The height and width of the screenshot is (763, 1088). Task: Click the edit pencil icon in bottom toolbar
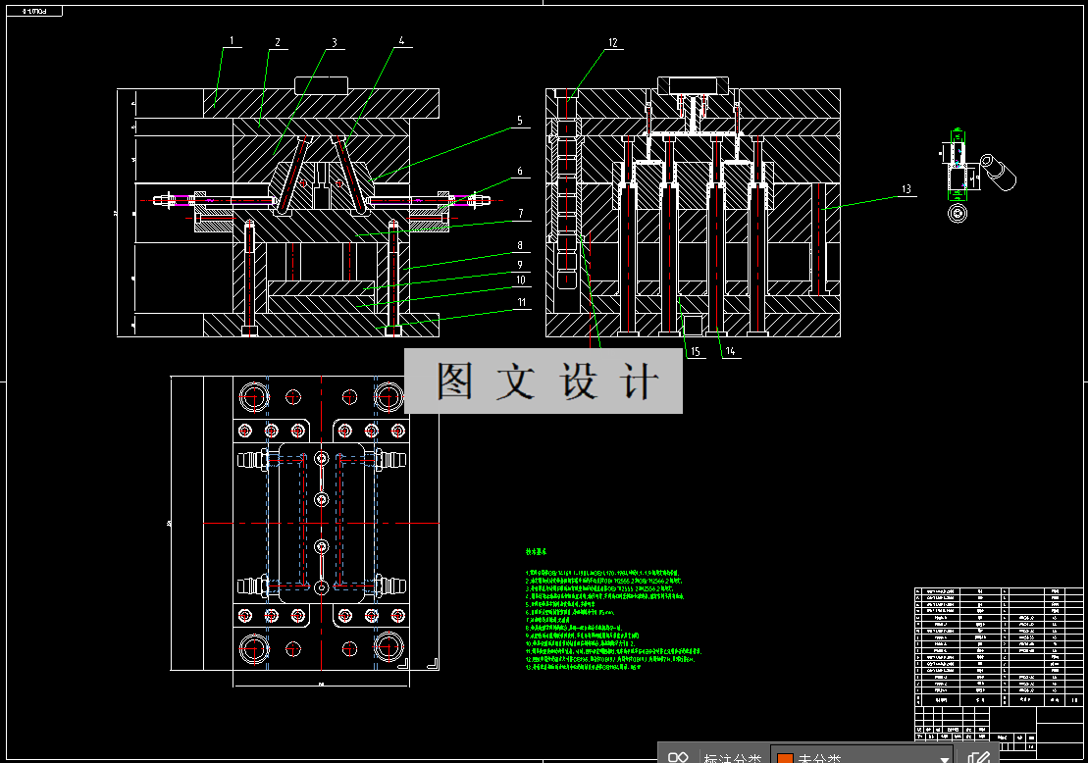(978, 756)
